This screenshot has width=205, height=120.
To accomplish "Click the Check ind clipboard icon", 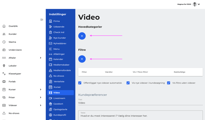I will tap(50, 32).
